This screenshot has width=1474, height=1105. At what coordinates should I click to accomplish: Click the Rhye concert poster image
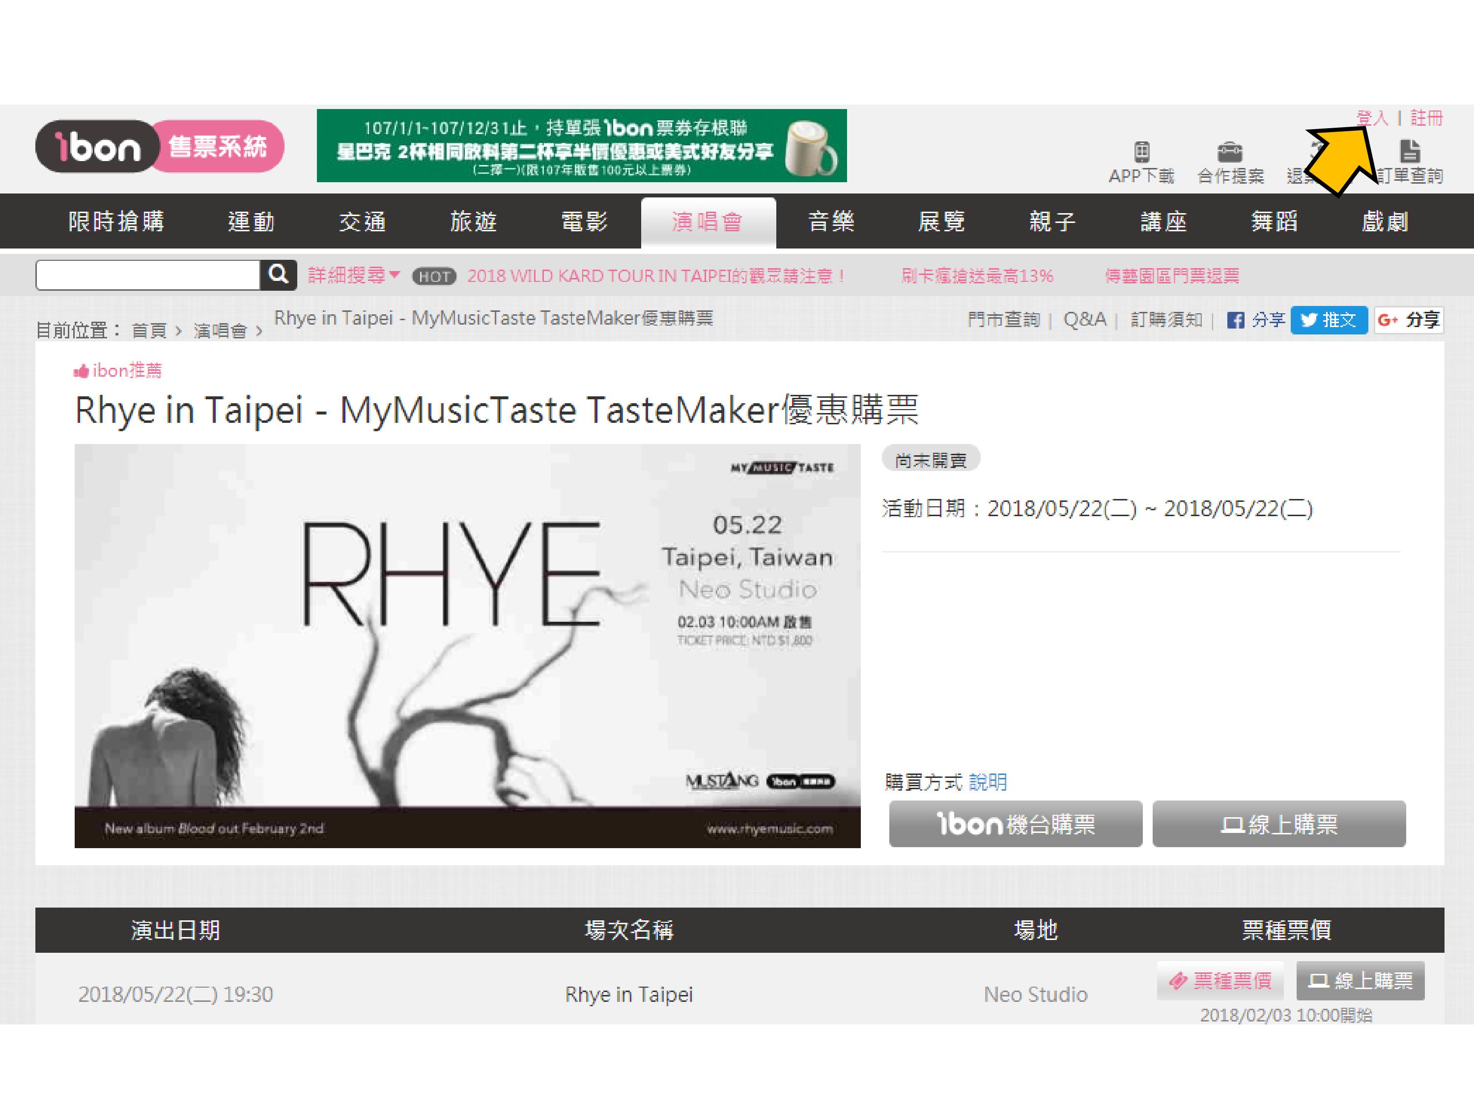(x=467, y=645)
